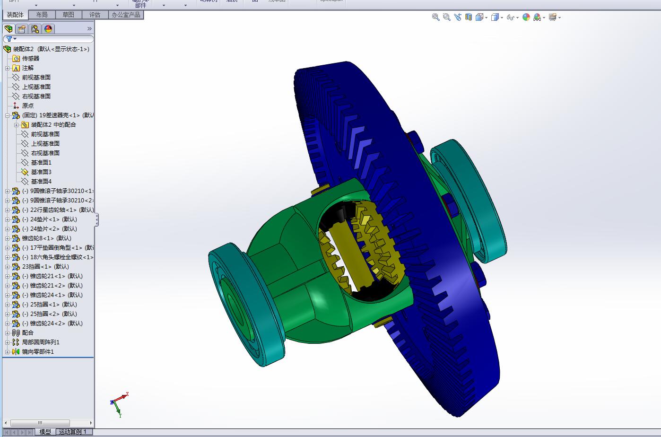Open the View Orientation cube icon
661x437 pixels.
coord(479,17)
